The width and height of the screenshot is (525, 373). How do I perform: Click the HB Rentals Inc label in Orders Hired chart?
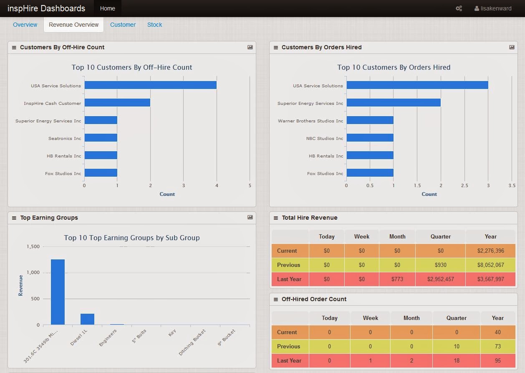tap(326, 156)
